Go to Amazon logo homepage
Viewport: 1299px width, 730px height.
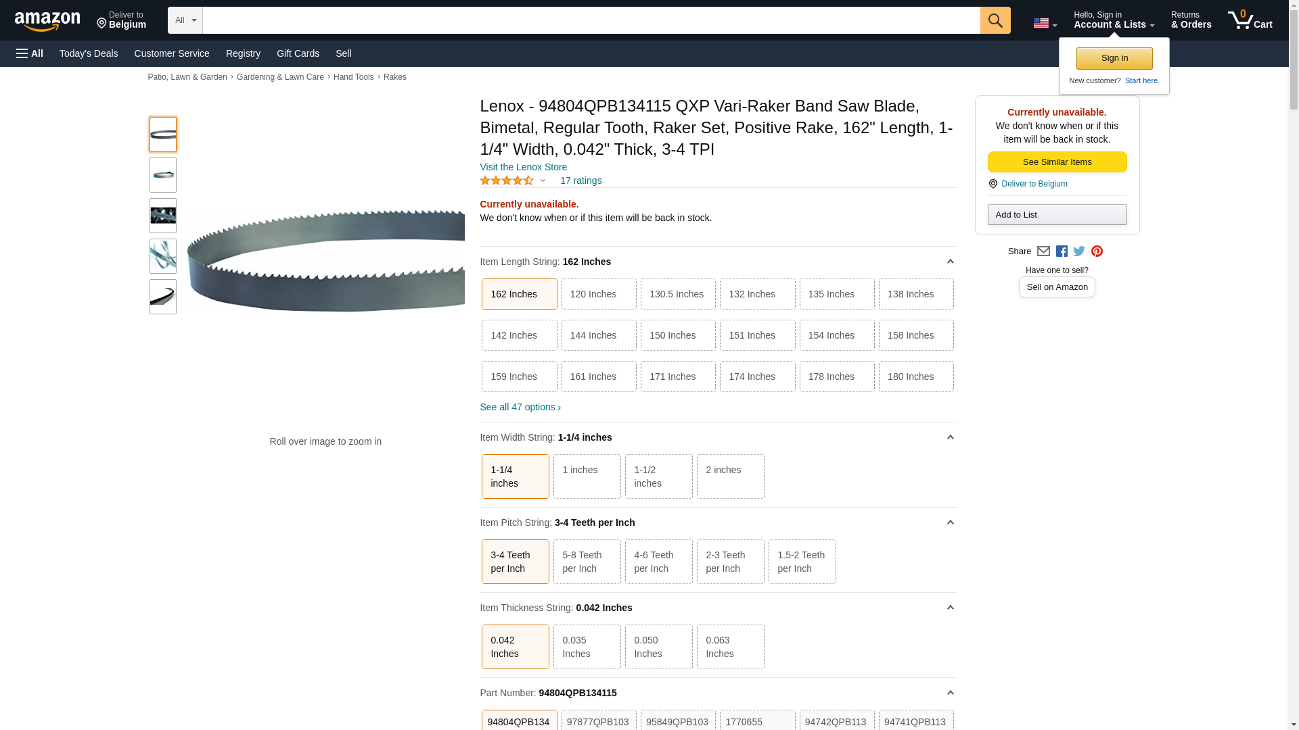[47, 22]
